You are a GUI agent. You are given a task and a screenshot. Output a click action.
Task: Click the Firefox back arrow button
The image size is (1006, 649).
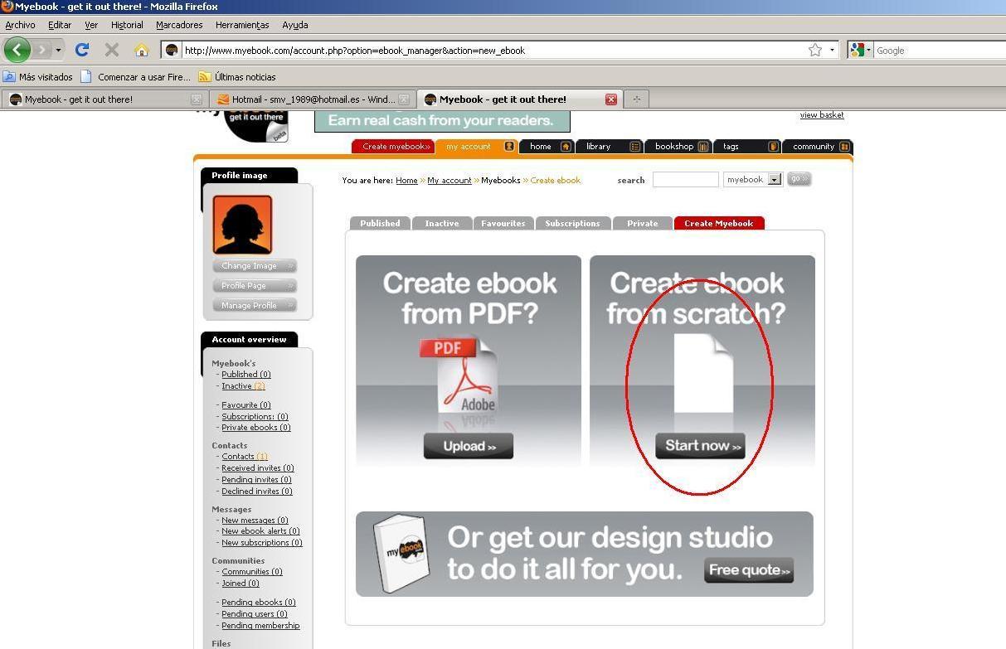(17, 50)
